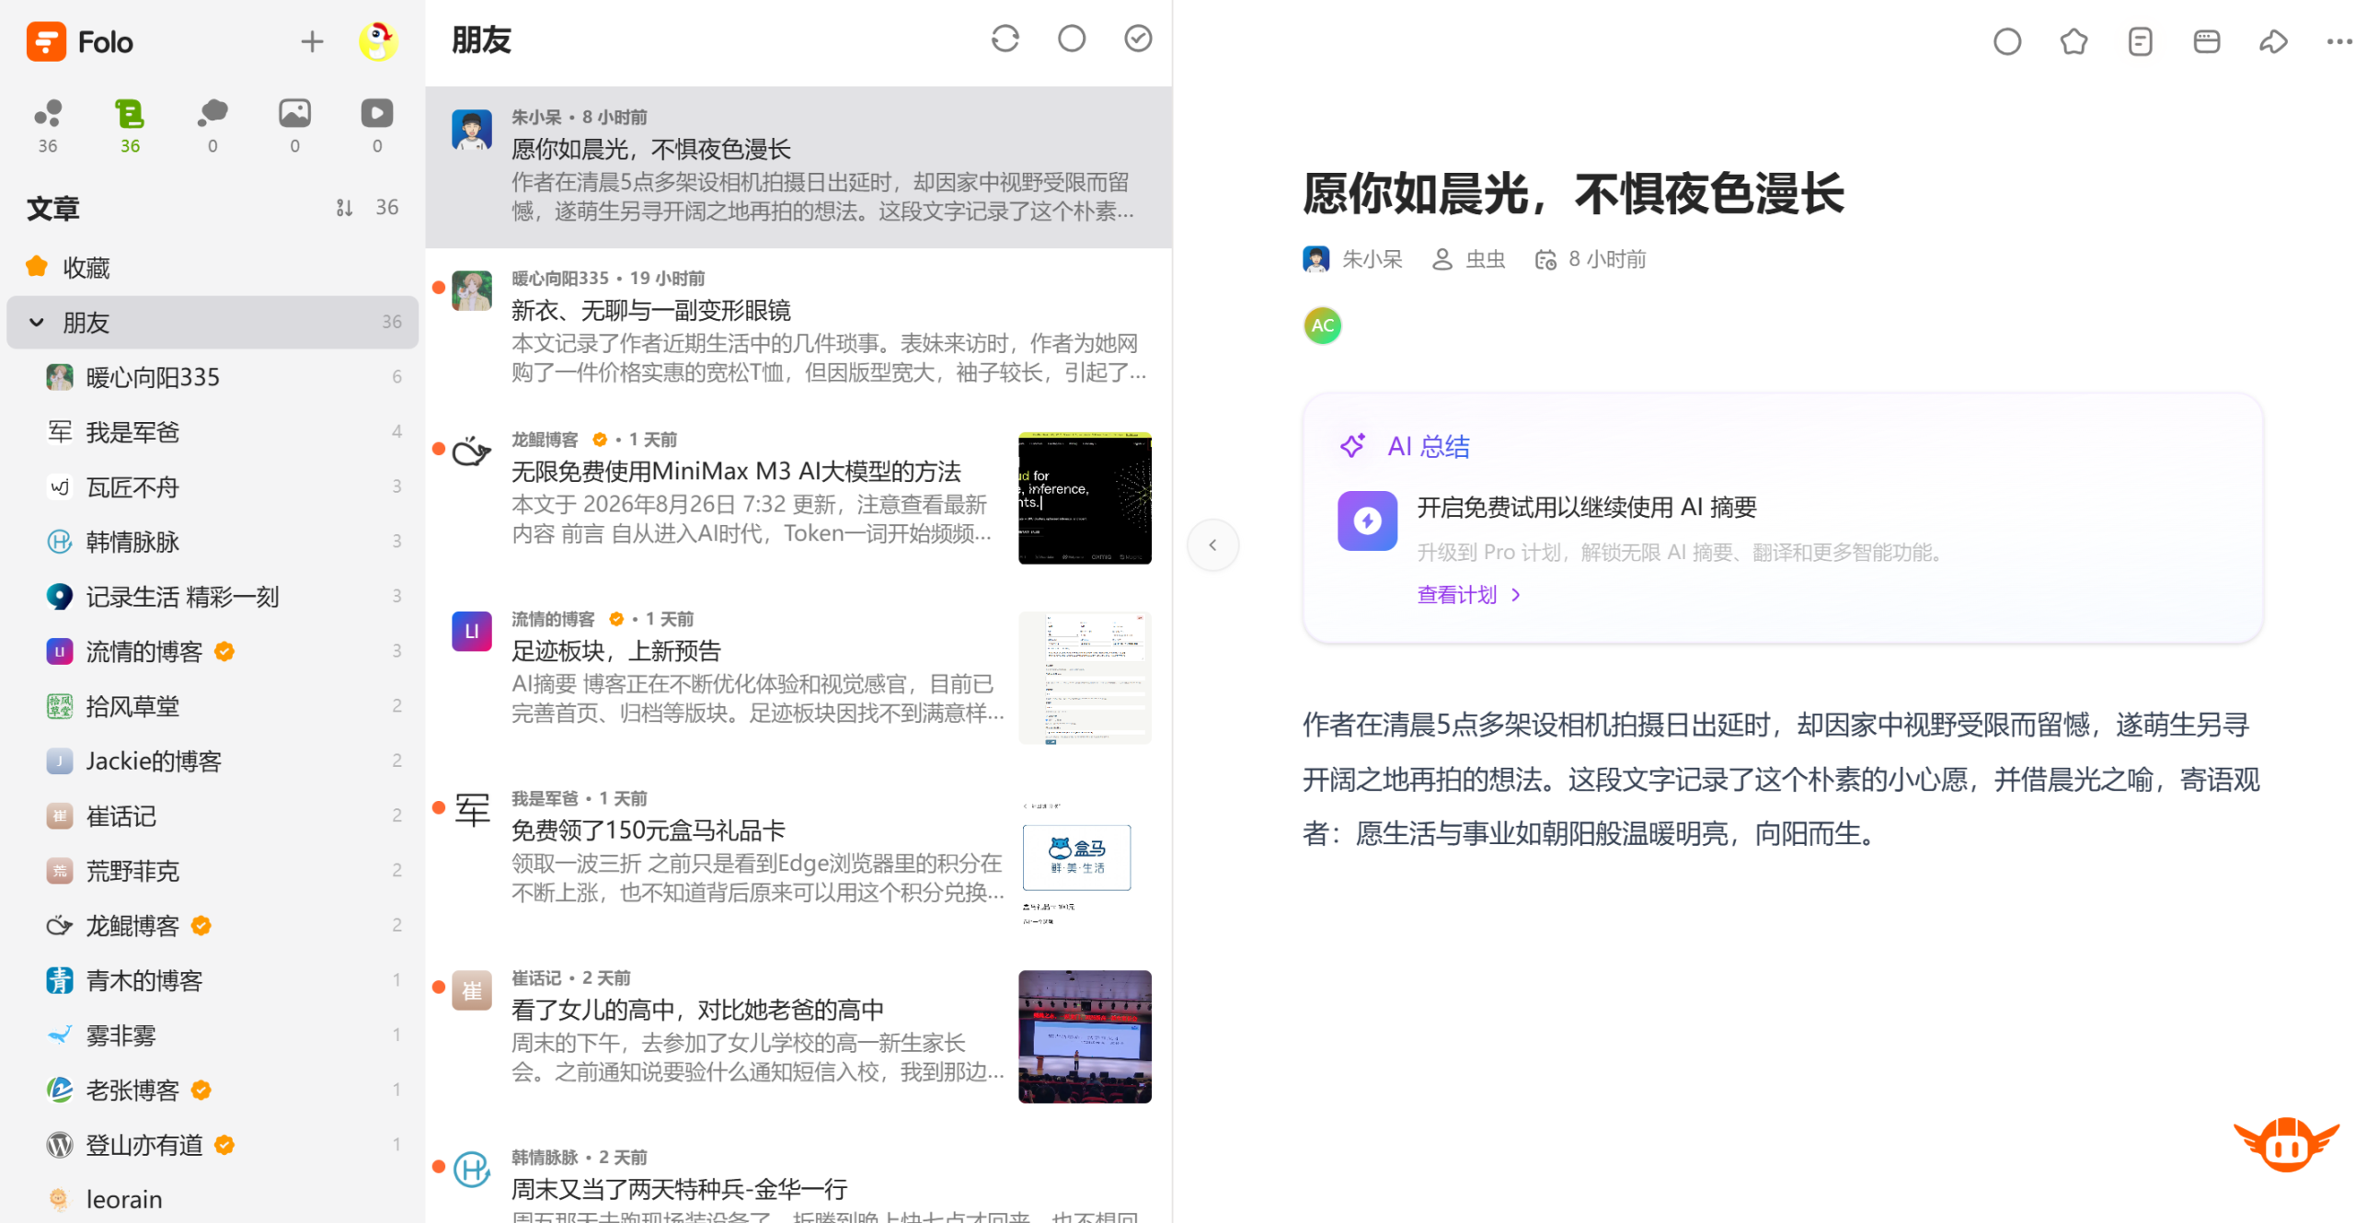Screen dimensions: 2355x1223
Task: Add a new feed with plus icon
Action: (312, 41)
